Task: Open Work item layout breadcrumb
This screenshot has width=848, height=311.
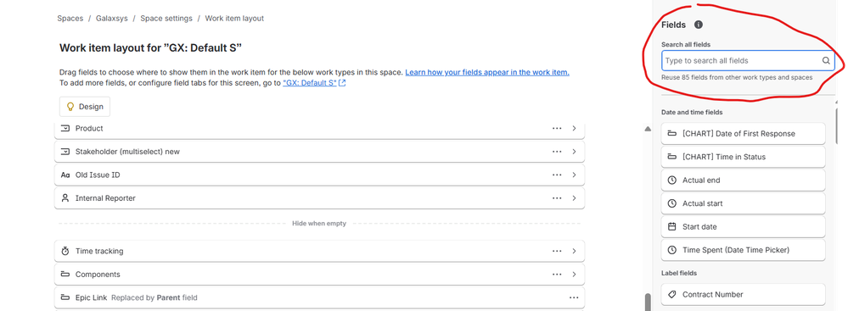Action: click(x=234, y=19)
